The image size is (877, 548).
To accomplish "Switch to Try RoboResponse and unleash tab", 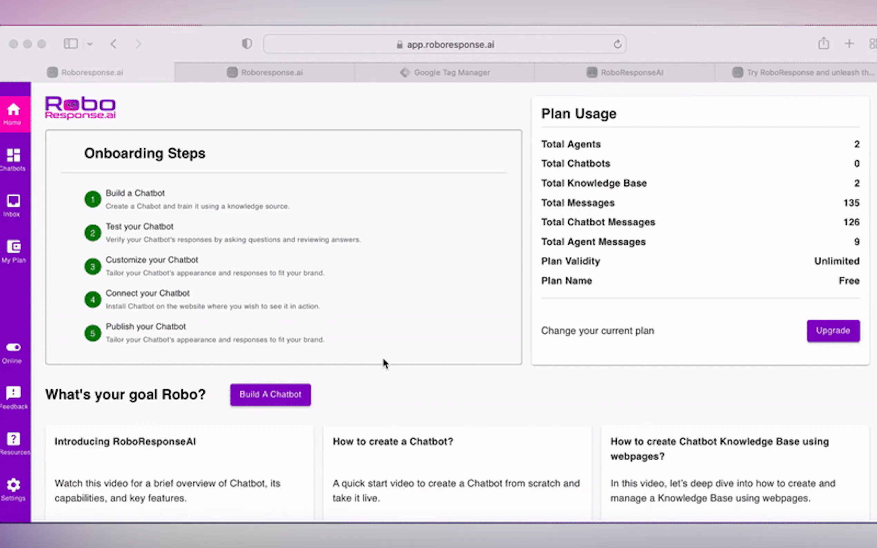I will point(796,72).
